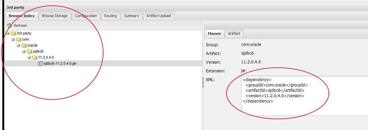Collapse the 3rd party root node
The image size is (368, 130).
8,34
